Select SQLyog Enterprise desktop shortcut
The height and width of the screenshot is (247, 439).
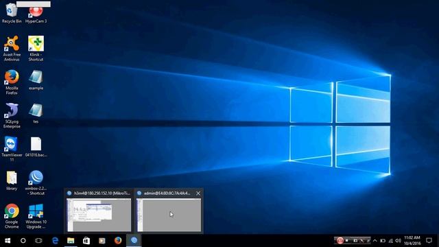coord(12,115)
